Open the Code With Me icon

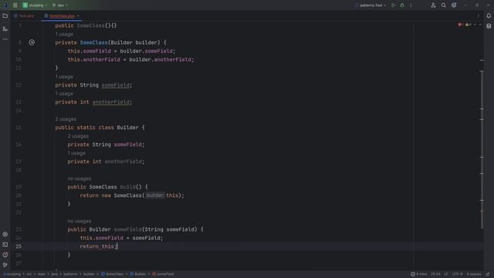pos(433,5)
